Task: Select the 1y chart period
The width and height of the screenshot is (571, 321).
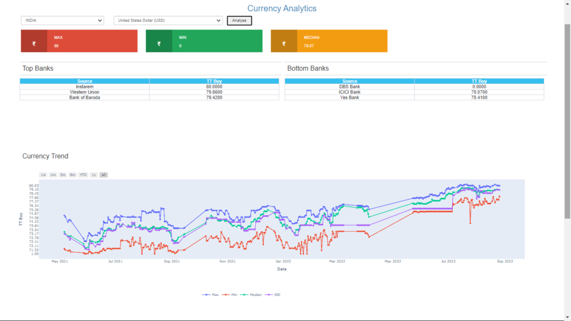Action: [x=93, y=175]
